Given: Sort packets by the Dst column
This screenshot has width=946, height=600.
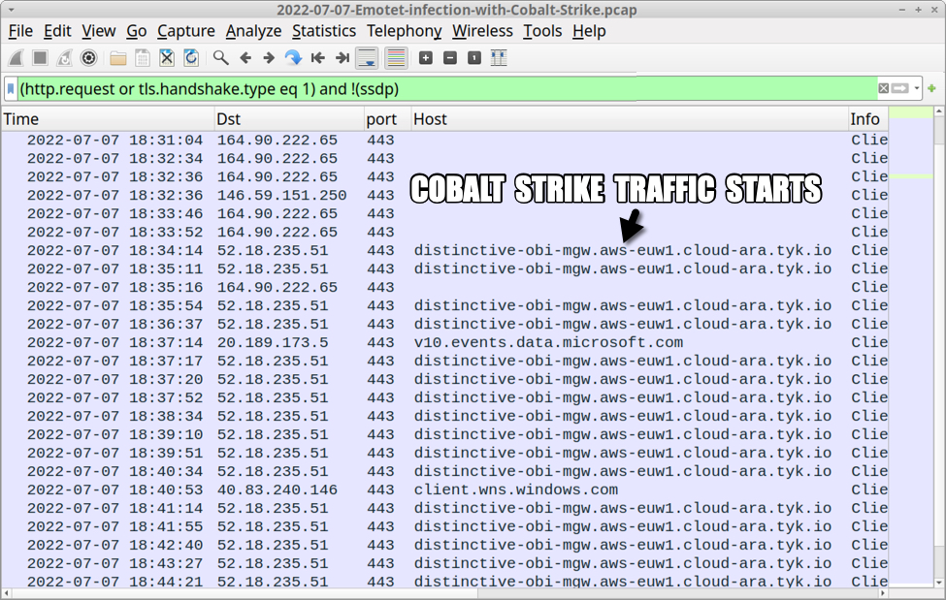Looking at the screenshot, I should coord(289,119).
